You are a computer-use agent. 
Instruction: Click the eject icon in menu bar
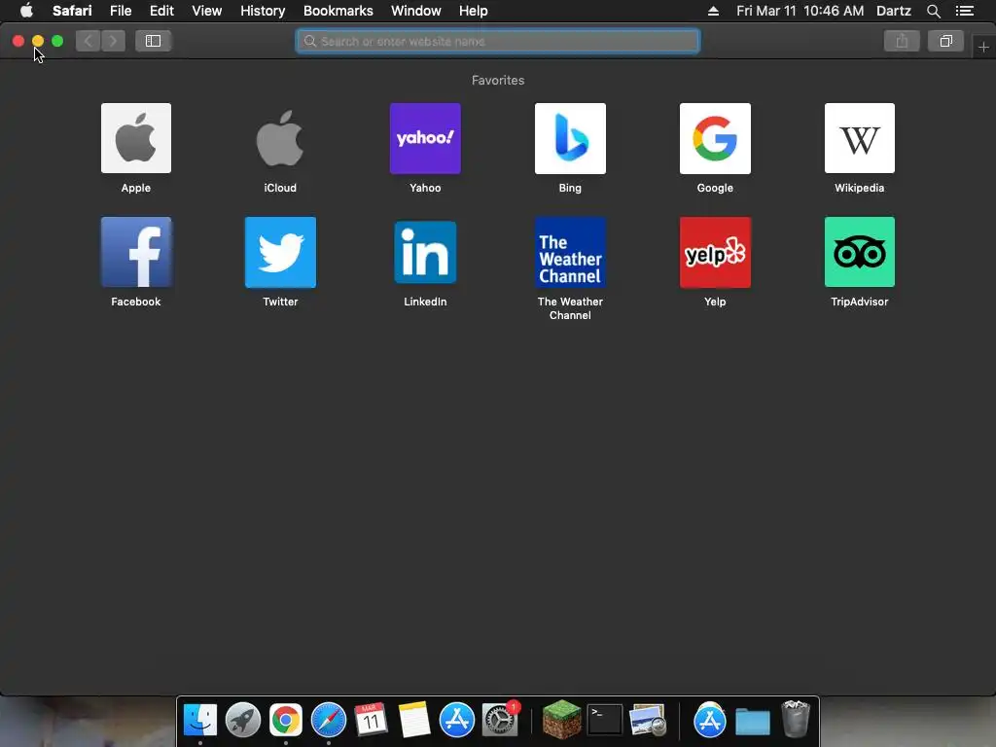click(713, 11)
